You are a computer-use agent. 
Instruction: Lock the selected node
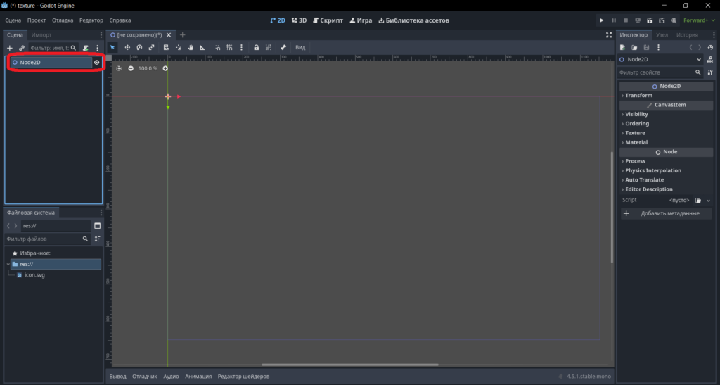pyautogui.click(x=256, y=47)
